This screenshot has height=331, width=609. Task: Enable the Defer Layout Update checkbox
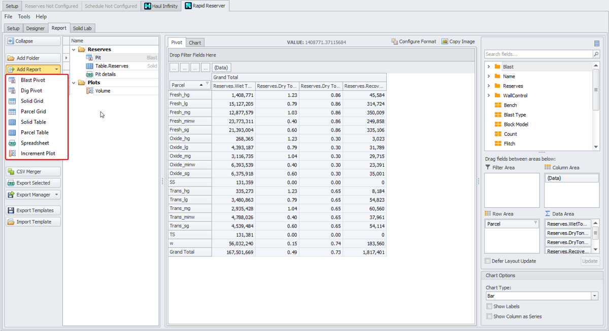click(x=488, y=261)
